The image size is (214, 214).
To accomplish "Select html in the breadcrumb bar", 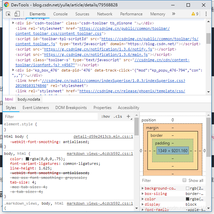I will point(9,99).
